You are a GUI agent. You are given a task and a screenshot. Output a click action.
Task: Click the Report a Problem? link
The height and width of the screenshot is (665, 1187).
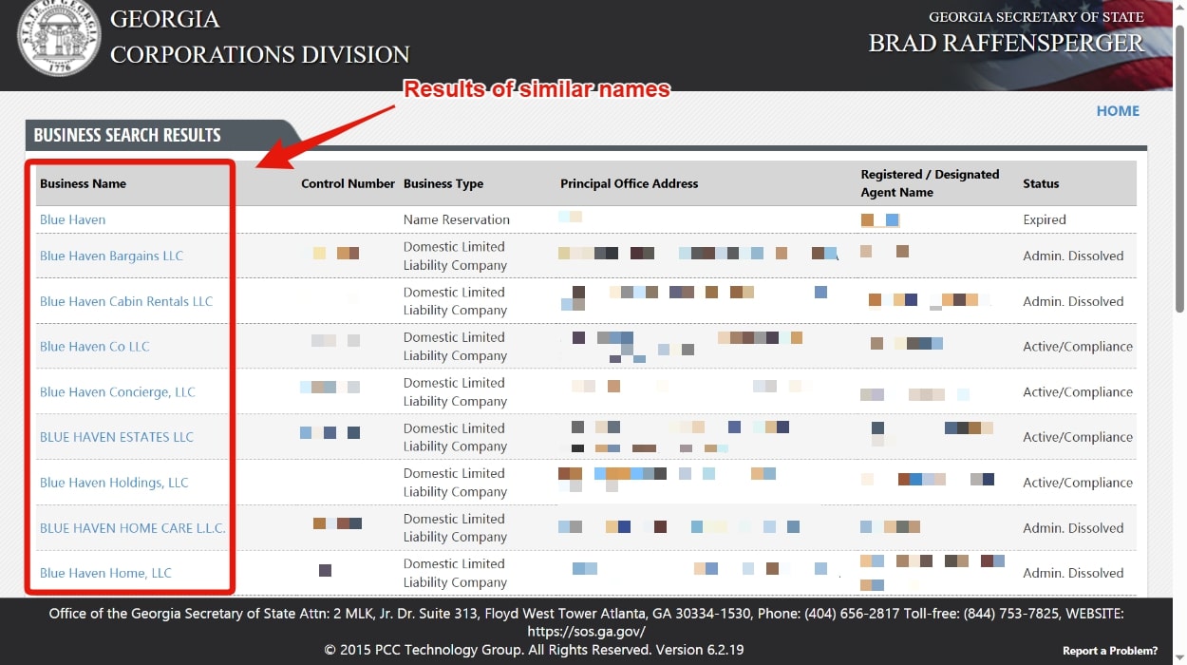[1109, 651]
